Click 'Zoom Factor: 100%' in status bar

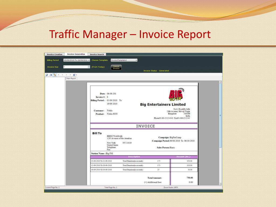tap(171, 188)
